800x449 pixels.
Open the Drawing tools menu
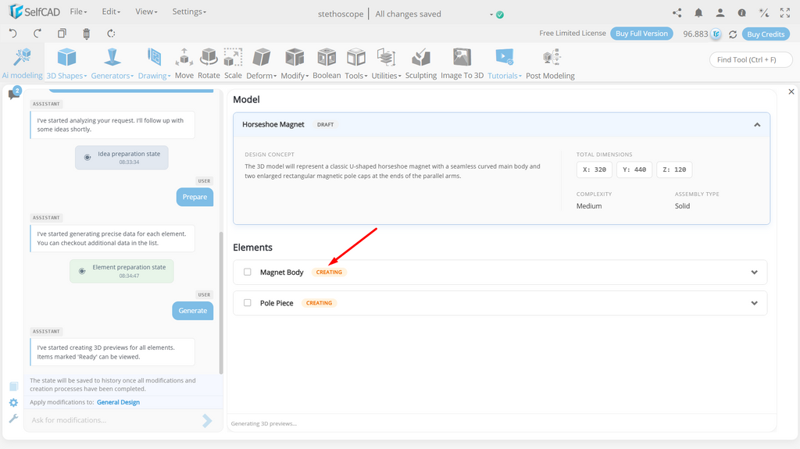(x=154, y=63)
